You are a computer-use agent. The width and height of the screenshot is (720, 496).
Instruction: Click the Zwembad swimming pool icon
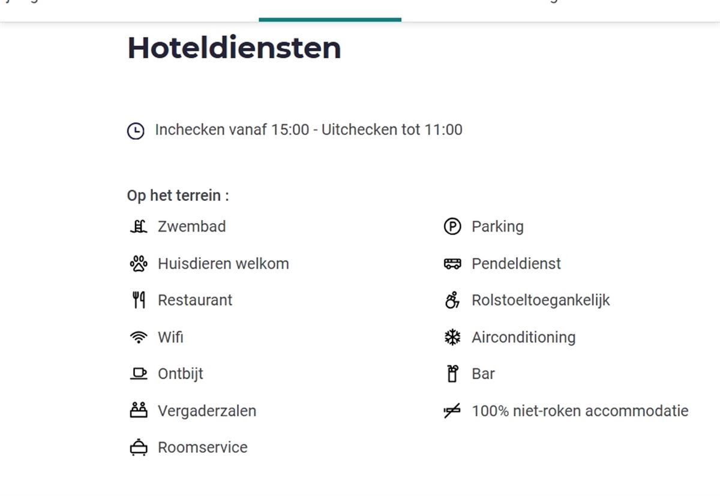(139, 226)
